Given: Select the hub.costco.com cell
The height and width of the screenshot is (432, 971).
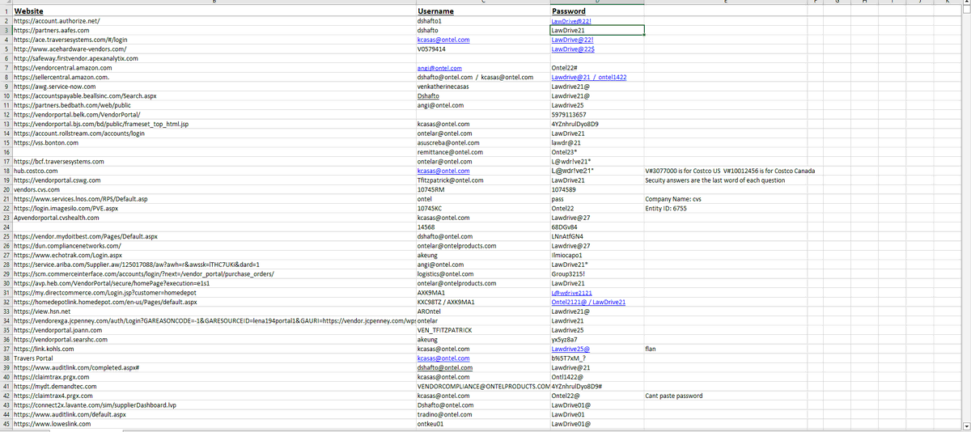Looking at the screenshot, I should click(214, 171).
